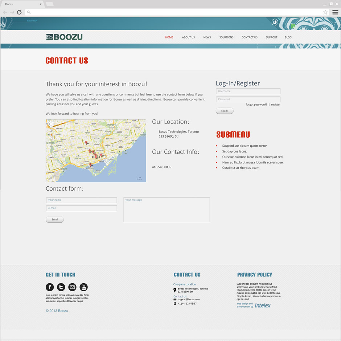The image size is (341, 341).
Task: Click the phone number 416-543-0835
Action: pyautogui.click(x=161, y=167)
